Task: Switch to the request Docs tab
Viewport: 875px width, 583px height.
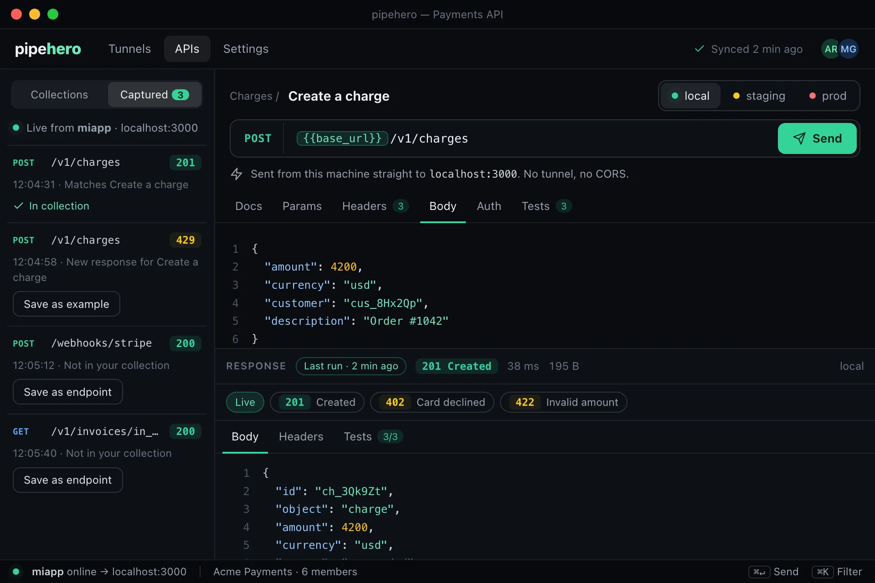Action: tap(248, 206)
